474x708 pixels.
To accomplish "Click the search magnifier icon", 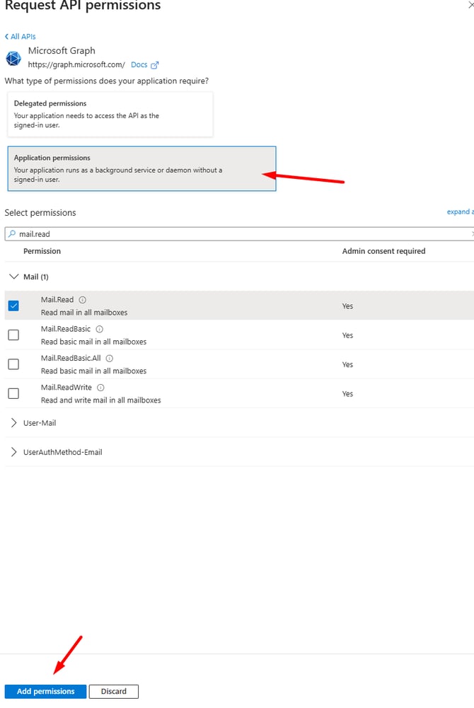I will (12, 233).
